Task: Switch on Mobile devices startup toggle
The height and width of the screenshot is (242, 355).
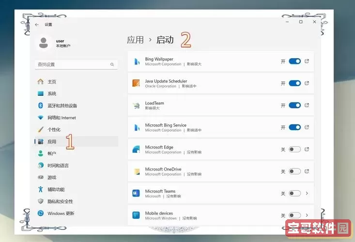Action: [x=295, y=215]
